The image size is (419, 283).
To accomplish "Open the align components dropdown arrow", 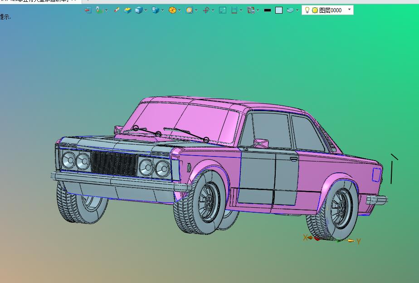I will [258, 10].
